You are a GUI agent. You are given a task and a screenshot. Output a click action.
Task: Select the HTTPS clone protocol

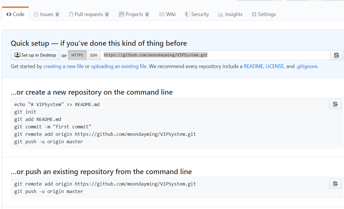pos(77,55)
